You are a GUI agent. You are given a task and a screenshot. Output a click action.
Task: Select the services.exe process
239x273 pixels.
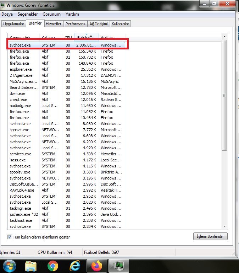coord(66,154)
